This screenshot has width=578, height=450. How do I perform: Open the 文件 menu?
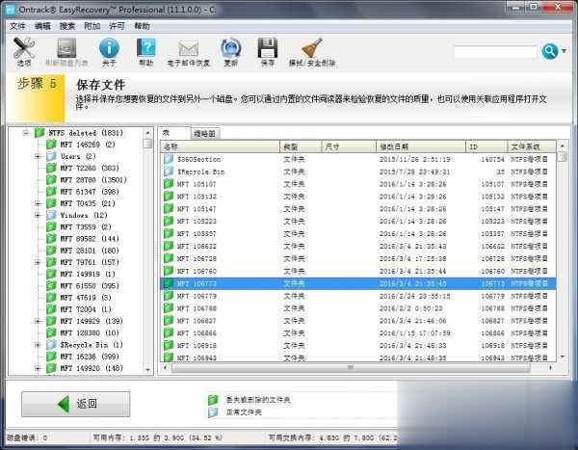(x=17, y=26)
